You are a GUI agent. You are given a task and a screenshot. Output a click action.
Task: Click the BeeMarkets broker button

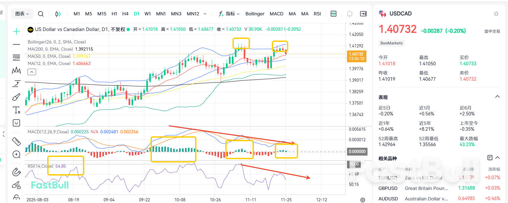(x=391, y=43)
